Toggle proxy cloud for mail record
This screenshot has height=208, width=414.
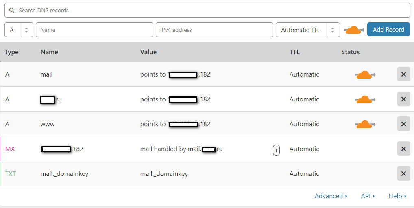pyautogui.click(x=365, y=74)
